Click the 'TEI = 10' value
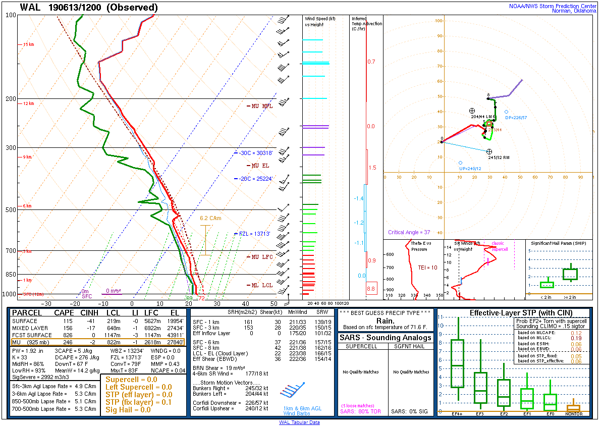Screen dimensions: 602x427 click(428, 268)
